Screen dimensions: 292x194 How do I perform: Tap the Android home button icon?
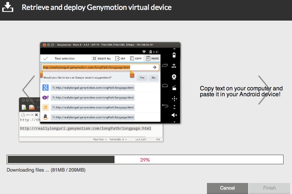pos(165,86)
